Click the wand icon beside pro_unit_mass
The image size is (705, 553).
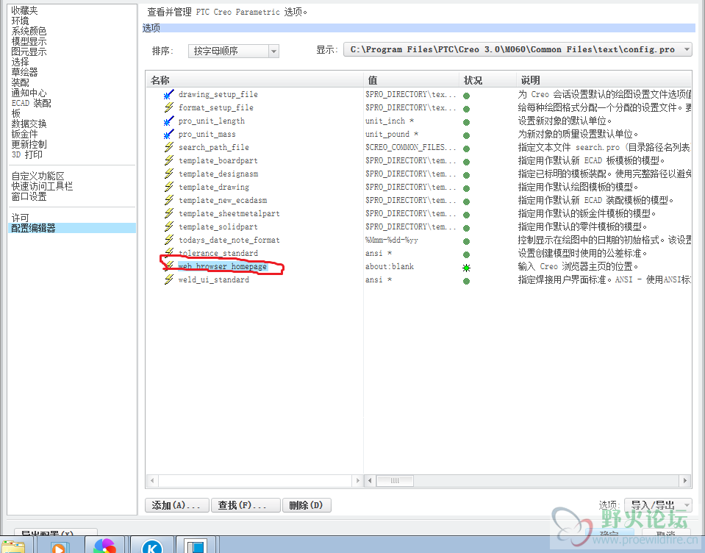click(168, 134)
